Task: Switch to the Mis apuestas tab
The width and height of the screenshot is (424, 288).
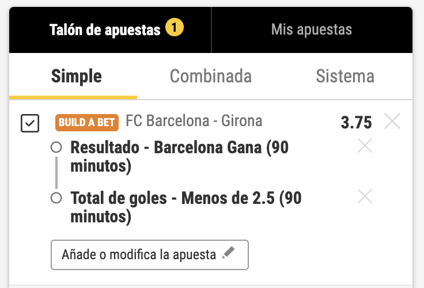Action: (x=311, y=29)
